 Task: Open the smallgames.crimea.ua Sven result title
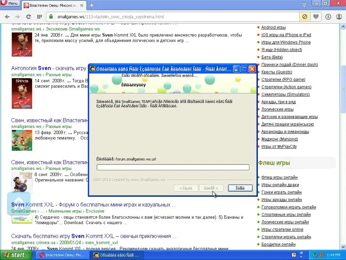tap(94, 236)
